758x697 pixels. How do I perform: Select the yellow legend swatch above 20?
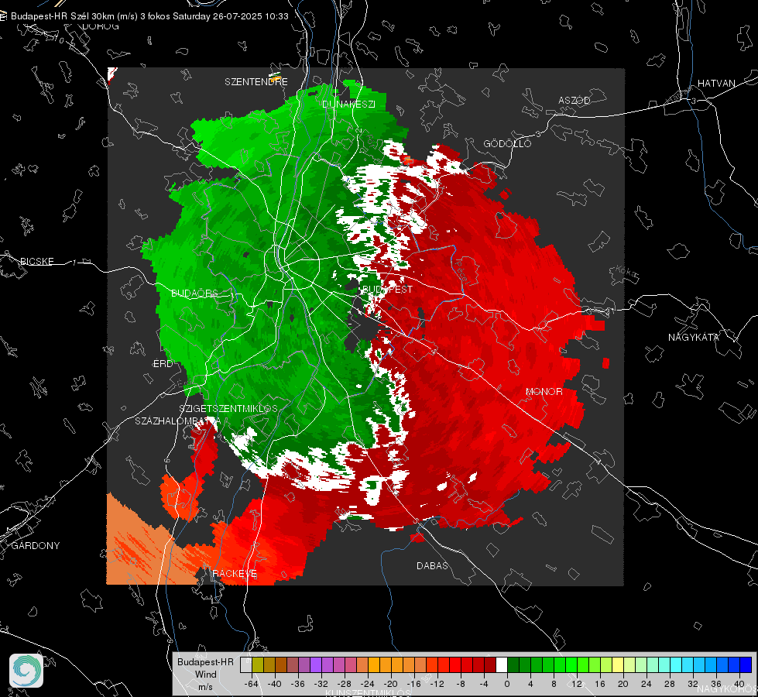(x=618, y=664)
